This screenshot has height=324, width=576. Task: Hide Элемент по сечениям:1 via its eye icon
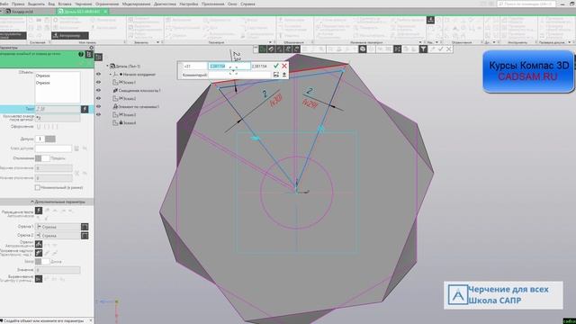click(x=98, y=106)
